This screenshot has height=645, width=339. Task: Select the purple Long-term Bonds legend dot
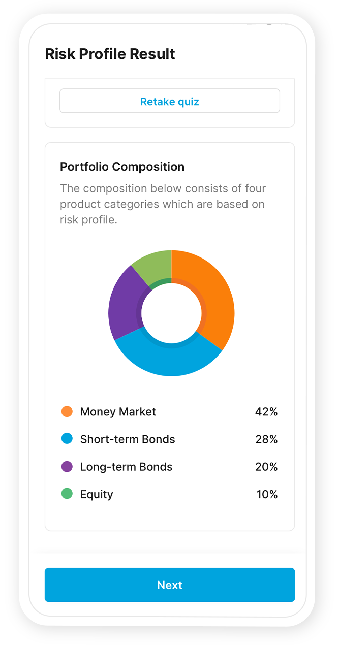tap(67, 466)
